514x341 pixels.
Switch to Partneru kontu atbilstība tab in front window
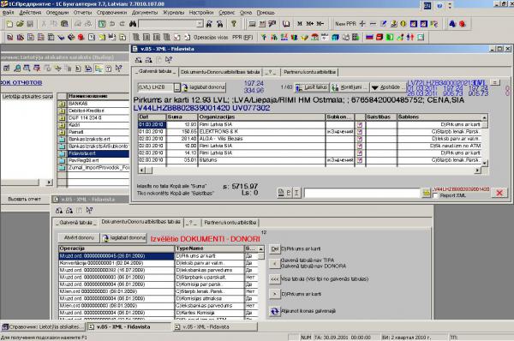pos(309,72)
